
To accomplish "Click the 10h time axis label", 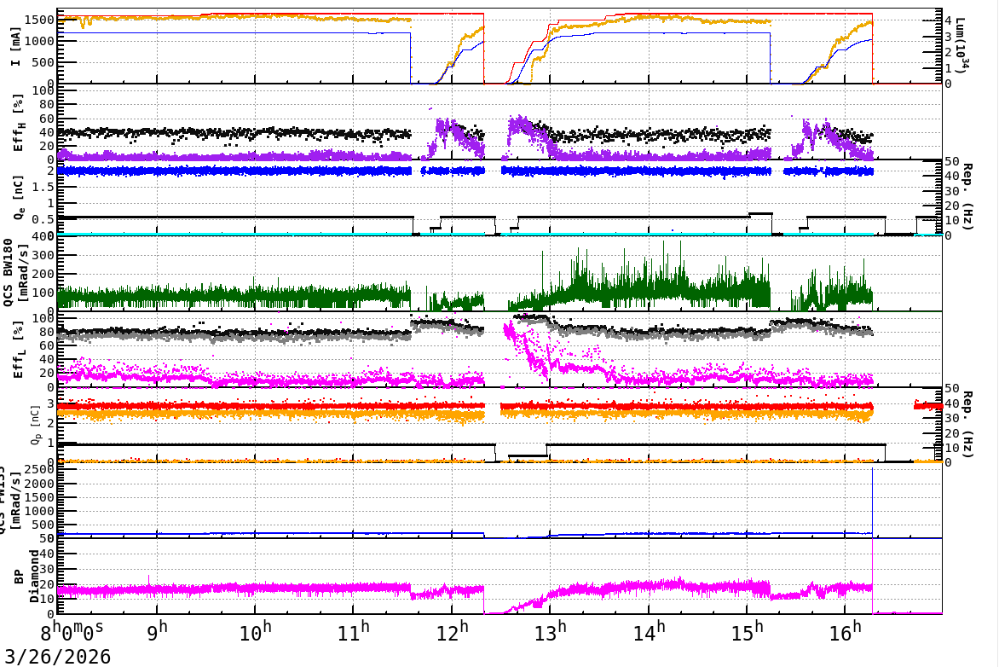I will tap(255, 632).
